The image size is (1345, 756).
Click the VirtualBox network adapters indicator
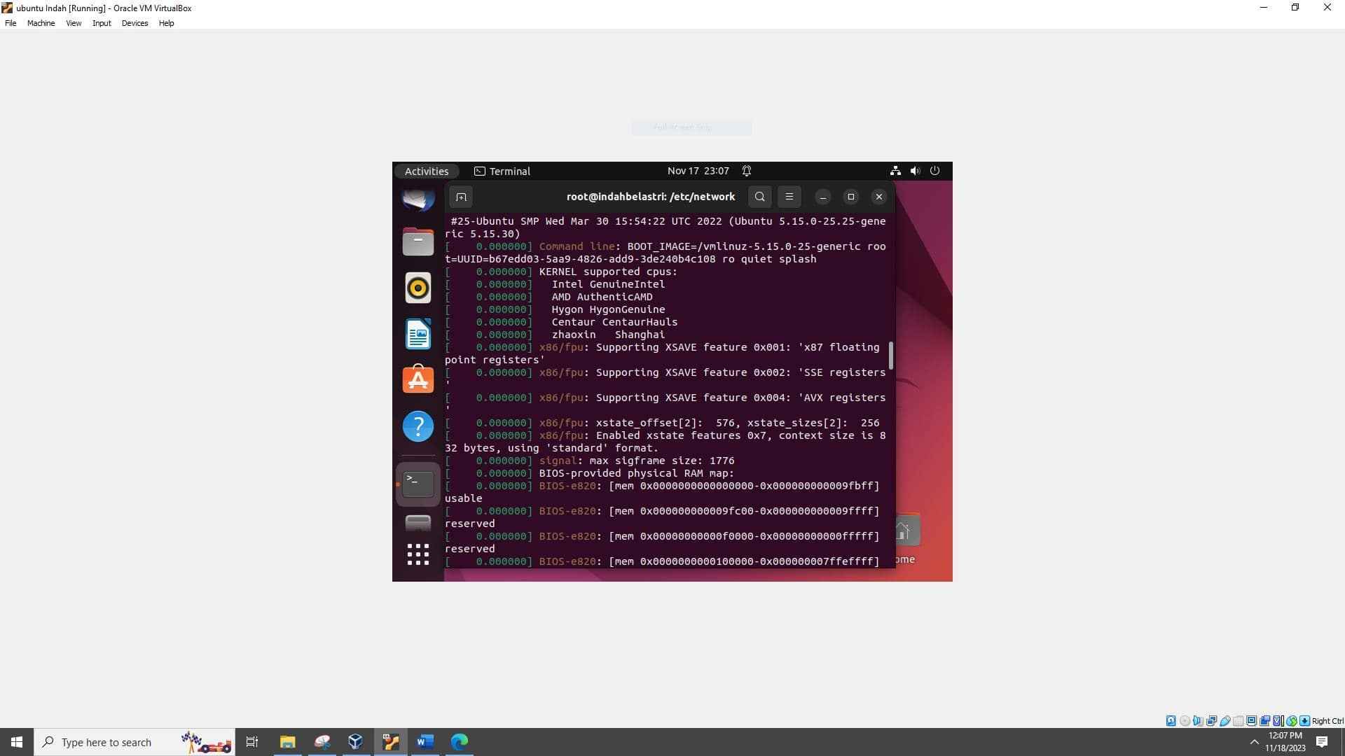tap(1211, 721)
